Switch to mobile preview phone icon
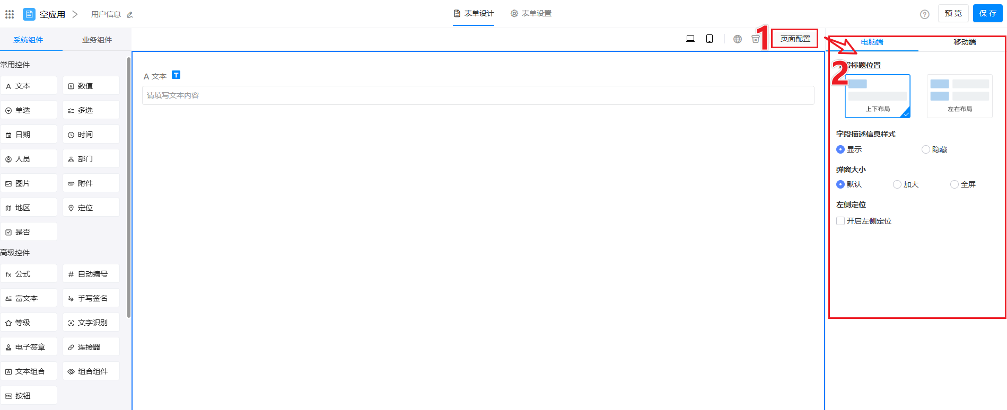Image resolution: width=1007 pixels, height=410 pixels. click(709, 39)
